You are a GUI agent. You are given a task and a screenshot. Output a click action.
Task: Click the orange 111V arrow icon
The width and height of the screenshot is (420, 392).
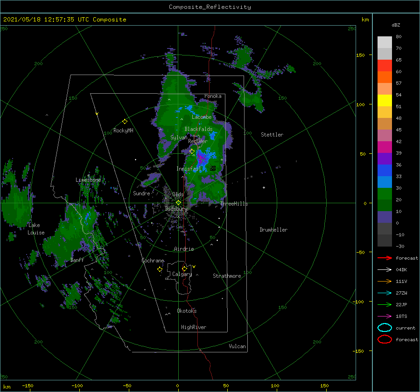click(385, 281)
